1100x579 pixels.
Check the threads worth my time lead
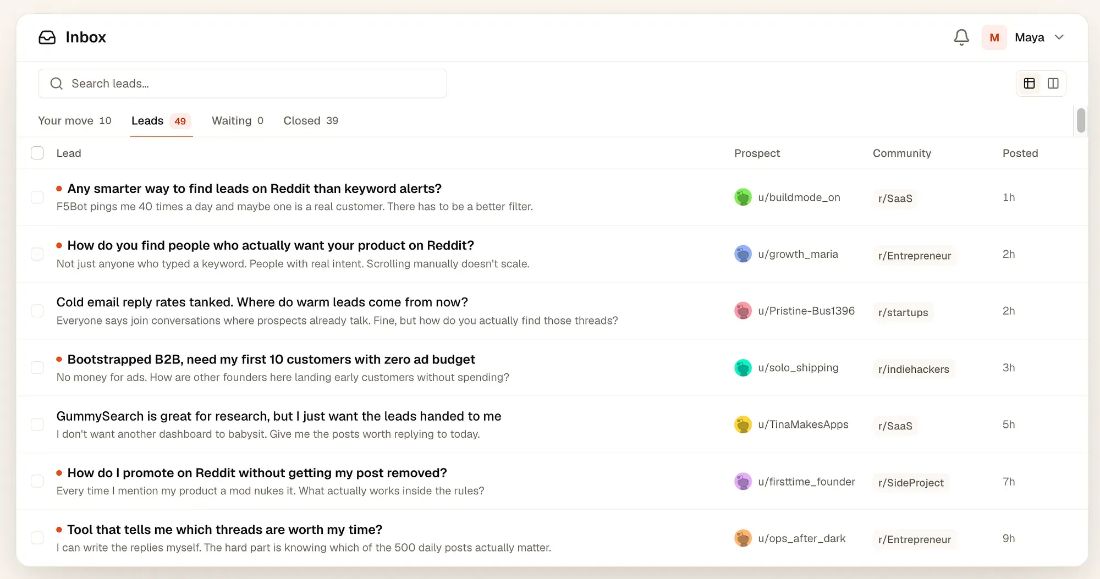pyautogui.click(x=37, y=538)
